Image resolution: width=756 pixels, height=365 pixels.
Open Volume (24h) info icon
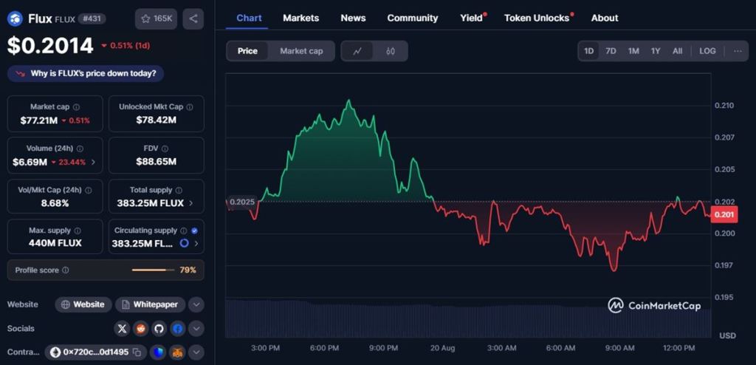pyautogui.click(x=80, y=149)
